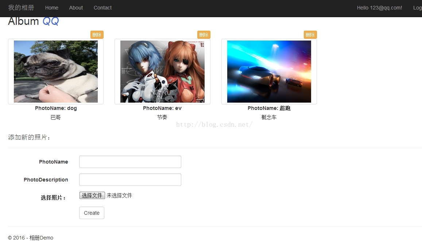The height and width of the screenshot is (241, 422).
Task: Click the PhotoDescription form label
Action: [46, 180]
